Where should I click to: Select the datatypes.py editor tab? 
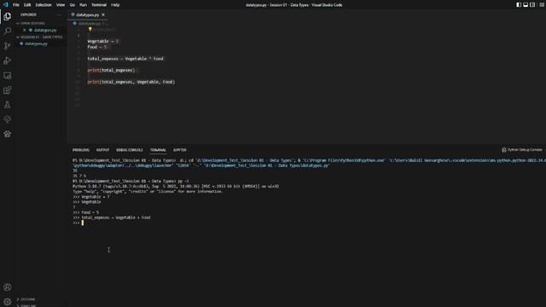(x=87, y=14)
